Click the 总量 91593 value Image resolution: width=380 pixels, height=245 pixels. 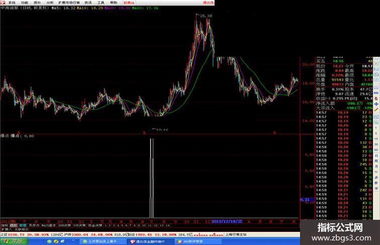pyautogui.click(x=337, y=80)
